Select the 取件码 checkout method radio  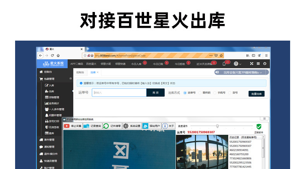click(200, 93)
